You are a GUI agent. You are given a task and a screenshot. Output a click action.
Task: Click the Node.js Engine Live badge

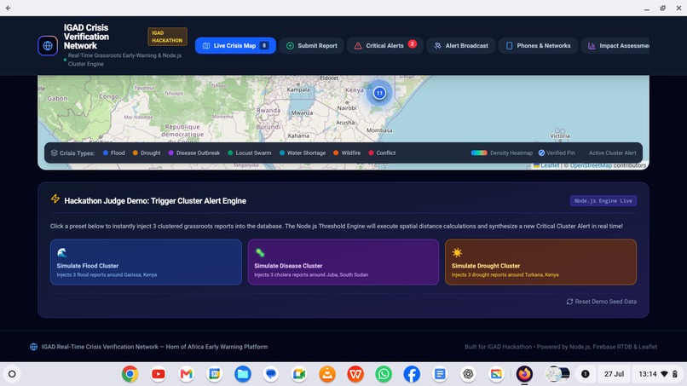[603, 200]
